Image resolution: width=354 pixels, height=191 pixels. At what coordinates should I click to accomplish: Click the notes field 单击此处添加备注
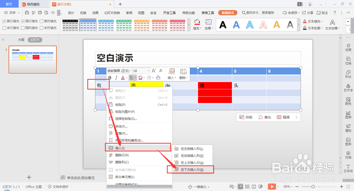(81, 178)
